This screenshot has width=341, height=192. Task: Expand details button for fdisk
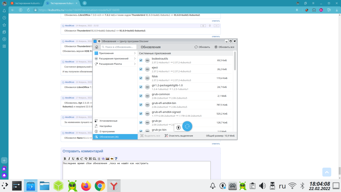tap(148, 78)
